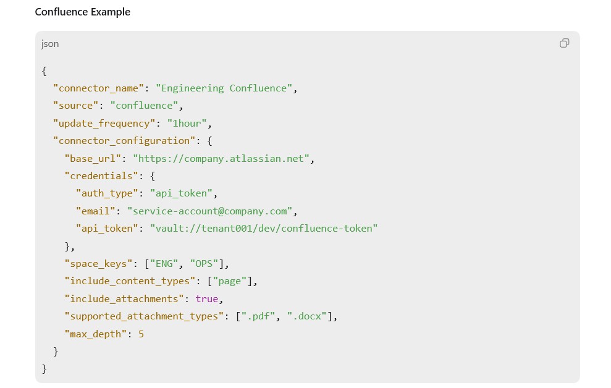Select the "1hour" value

pos(187,124)
